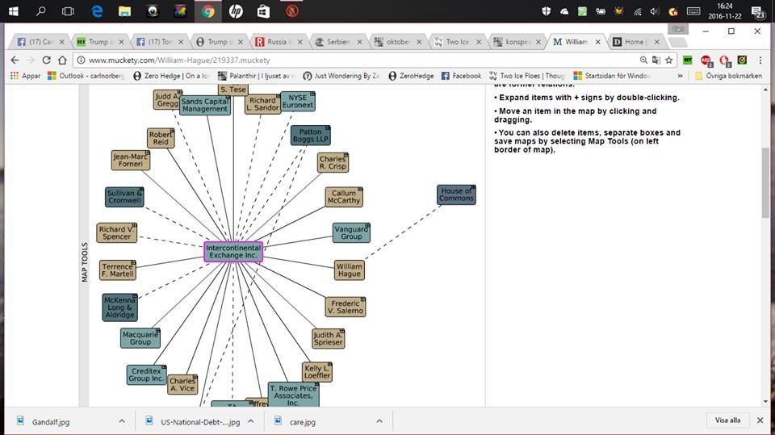Bookmark this page with the star icon
The image size is (775, 435).
pos(668,60)
